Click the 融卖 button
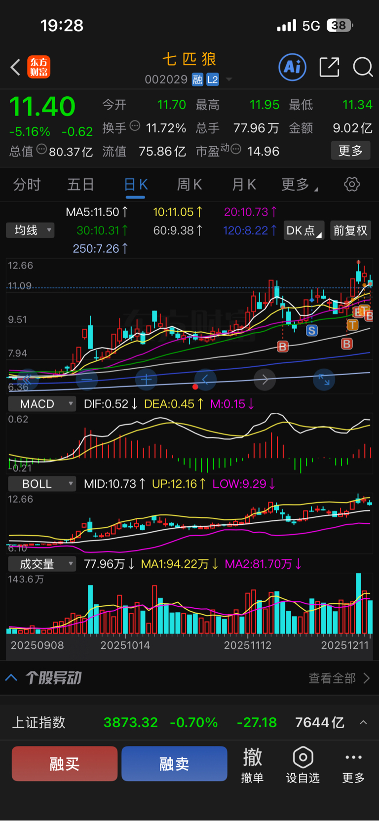Viewport: 379px width, 821px height. pyautogui.click(x=174, y=764)
